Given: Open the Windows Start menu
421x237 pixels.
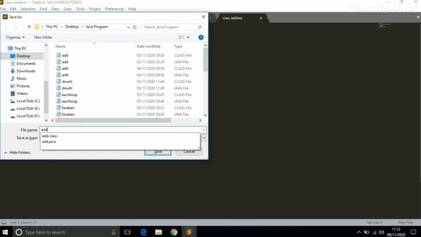Looking at the screenshot, I should coord(5,232).
